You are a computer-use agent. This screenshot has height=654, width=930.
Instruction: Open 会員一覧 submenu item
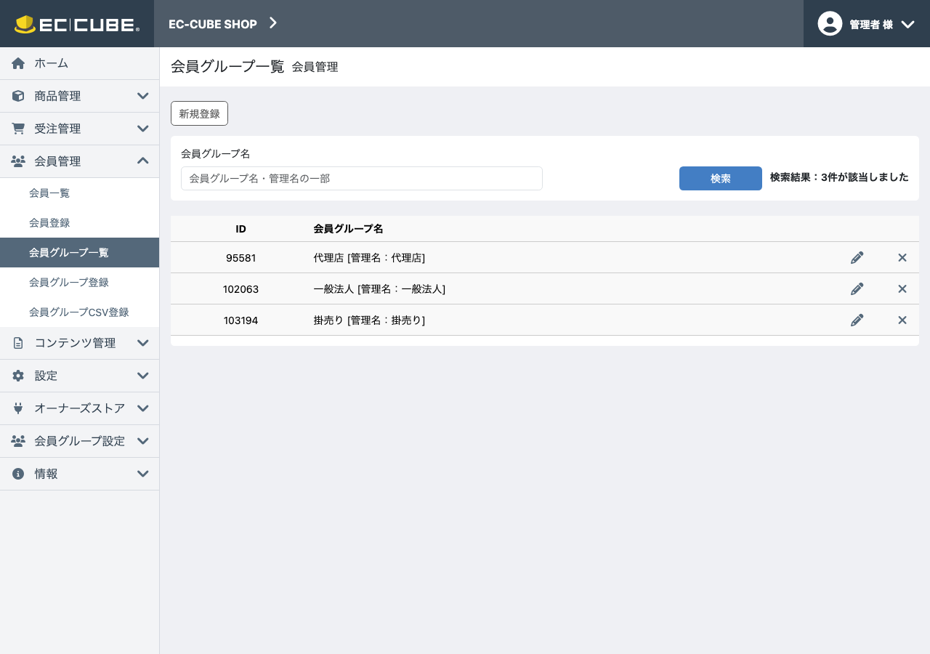tap(79, 193)
